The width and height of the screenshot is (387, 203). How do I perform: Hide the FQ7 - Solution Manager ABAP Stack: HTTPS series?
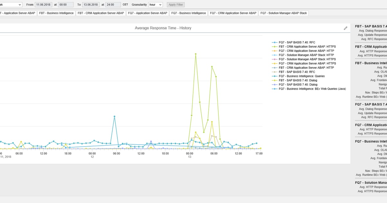274,59
